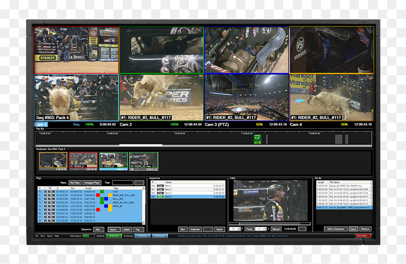Click the Plays list scroll up arrow
Viewport: 406px width, 264px height.
click(x=144, y=188)
